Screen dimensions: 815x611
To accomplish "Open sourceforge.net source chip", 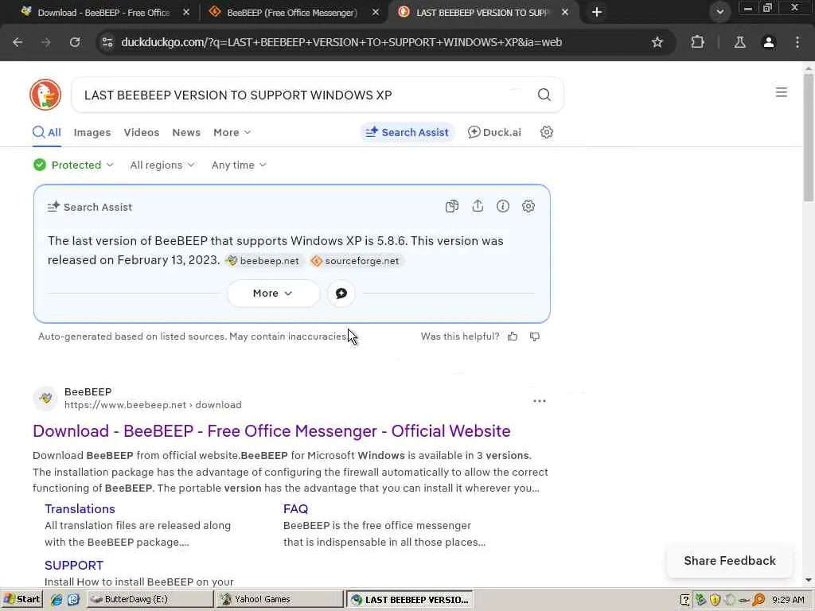I will [356, 261].
